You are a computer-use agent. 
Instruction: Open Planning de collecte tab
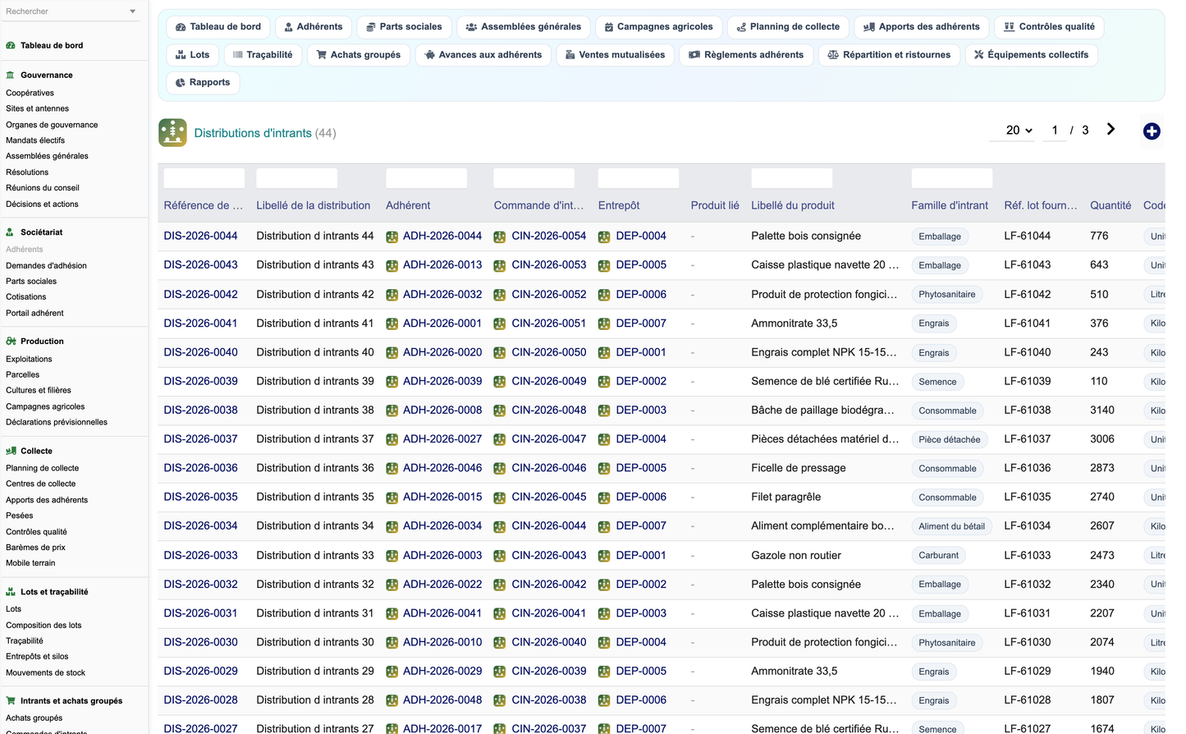pos(788,27)
